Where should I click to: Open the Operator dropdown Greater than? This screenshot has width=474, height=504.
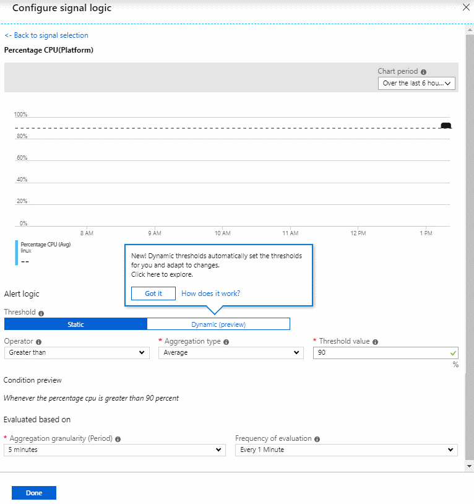tap(77, 352)
